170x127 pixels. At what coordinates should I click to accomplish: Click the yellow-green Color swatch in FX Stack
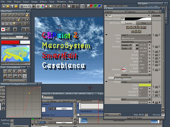[x=145, y=85]
